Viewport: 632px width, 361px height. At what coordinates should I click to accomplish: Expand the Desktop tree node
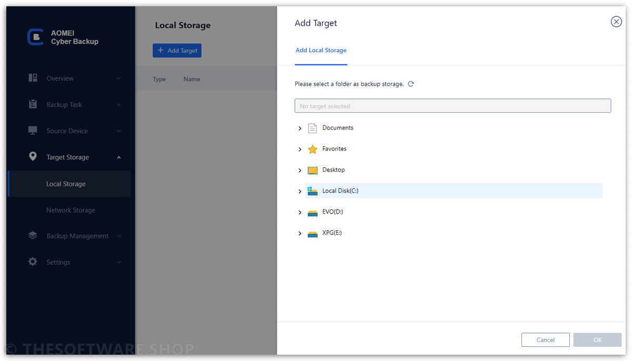[x=300, y=171]
